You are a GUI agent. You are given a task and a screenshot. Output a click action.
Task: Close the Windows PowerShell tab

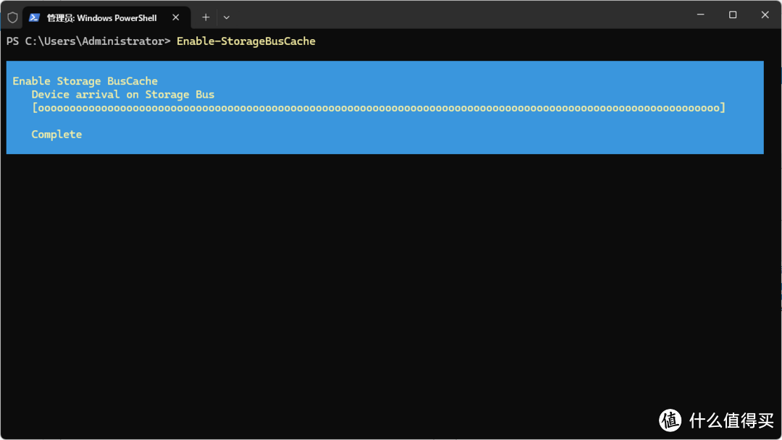pos(175,17)
